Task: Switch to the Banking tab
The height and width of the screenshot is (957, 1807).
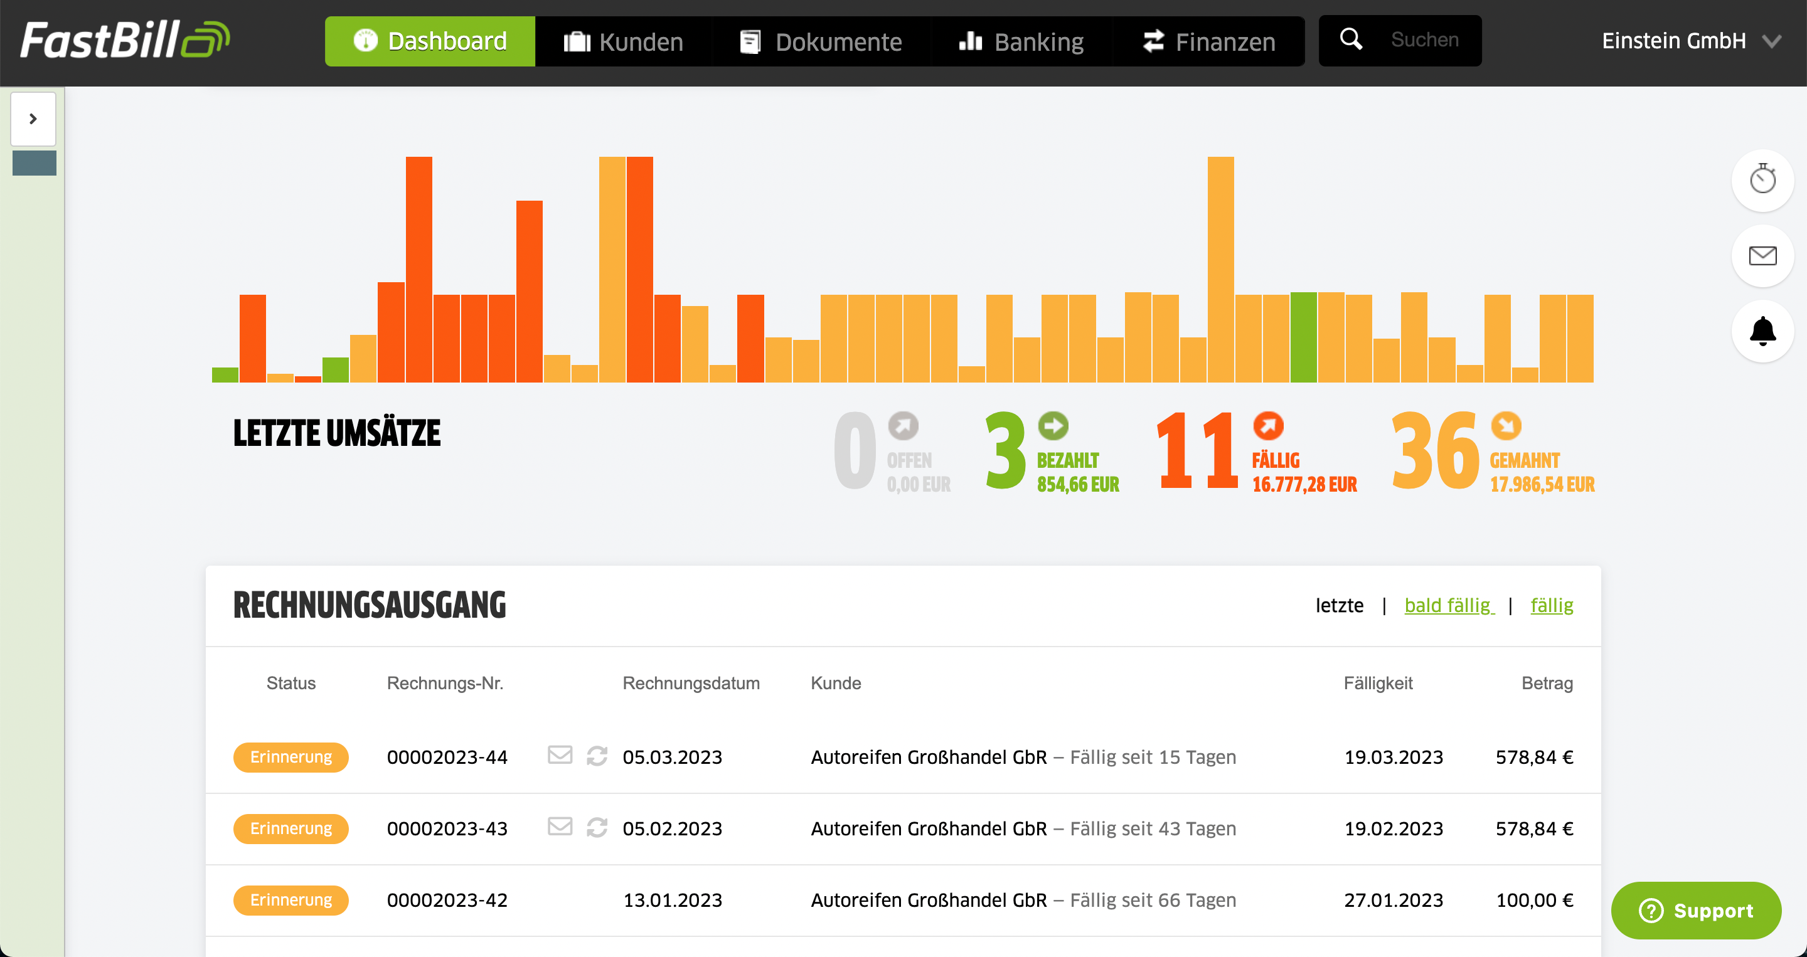Action: pos(1021,41)
